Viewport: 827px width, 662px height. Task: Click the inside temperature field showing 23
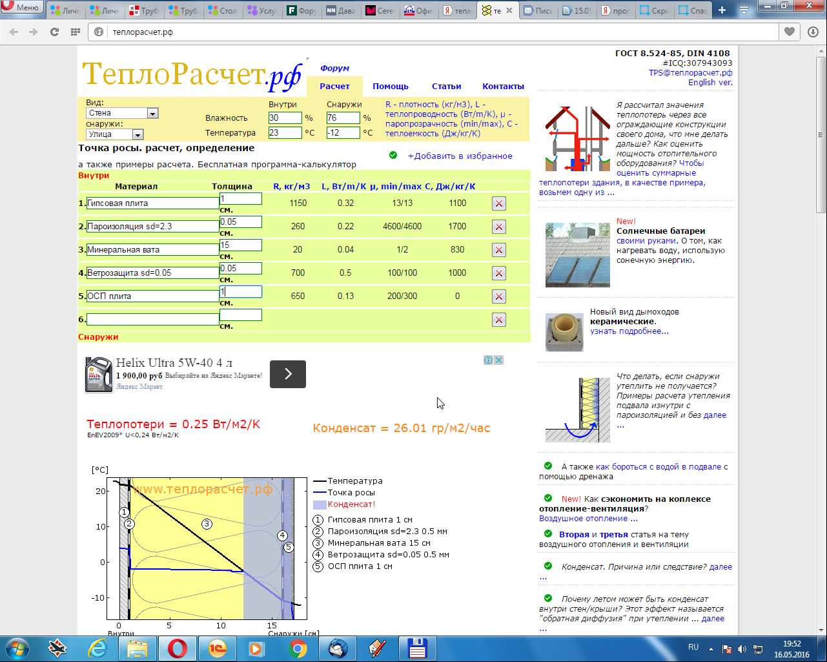[285, 133]
